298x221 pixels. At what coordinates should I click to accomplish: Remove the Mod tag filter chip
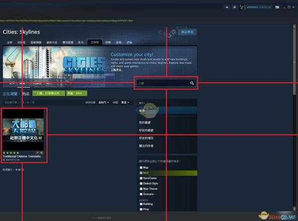[x=85, y=93]
